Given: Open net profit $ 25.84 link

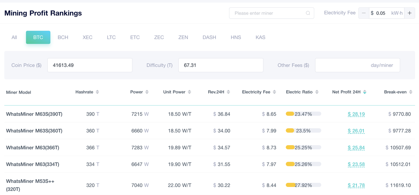Looking at the screenshot, I should (356, 148).
